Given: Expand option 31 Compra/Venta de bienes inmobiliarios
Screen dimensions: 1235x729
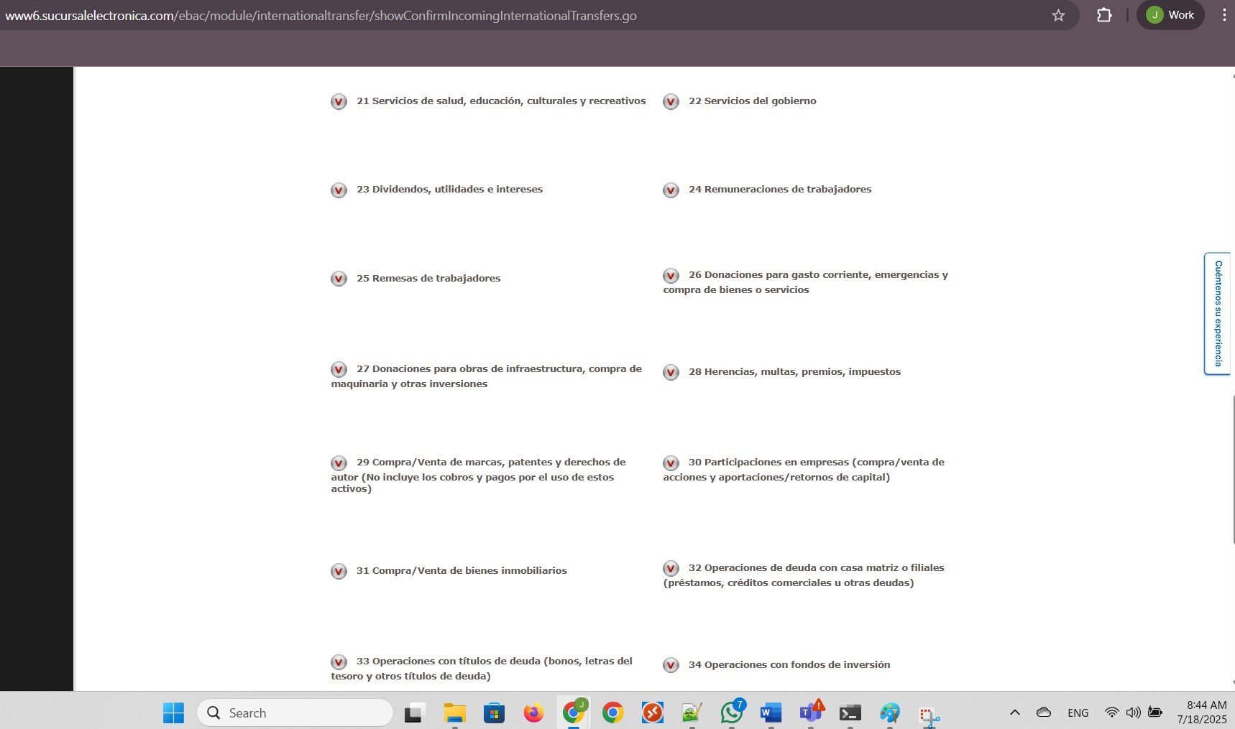Looking at the screenshot, I should click(x=339, y=571).
